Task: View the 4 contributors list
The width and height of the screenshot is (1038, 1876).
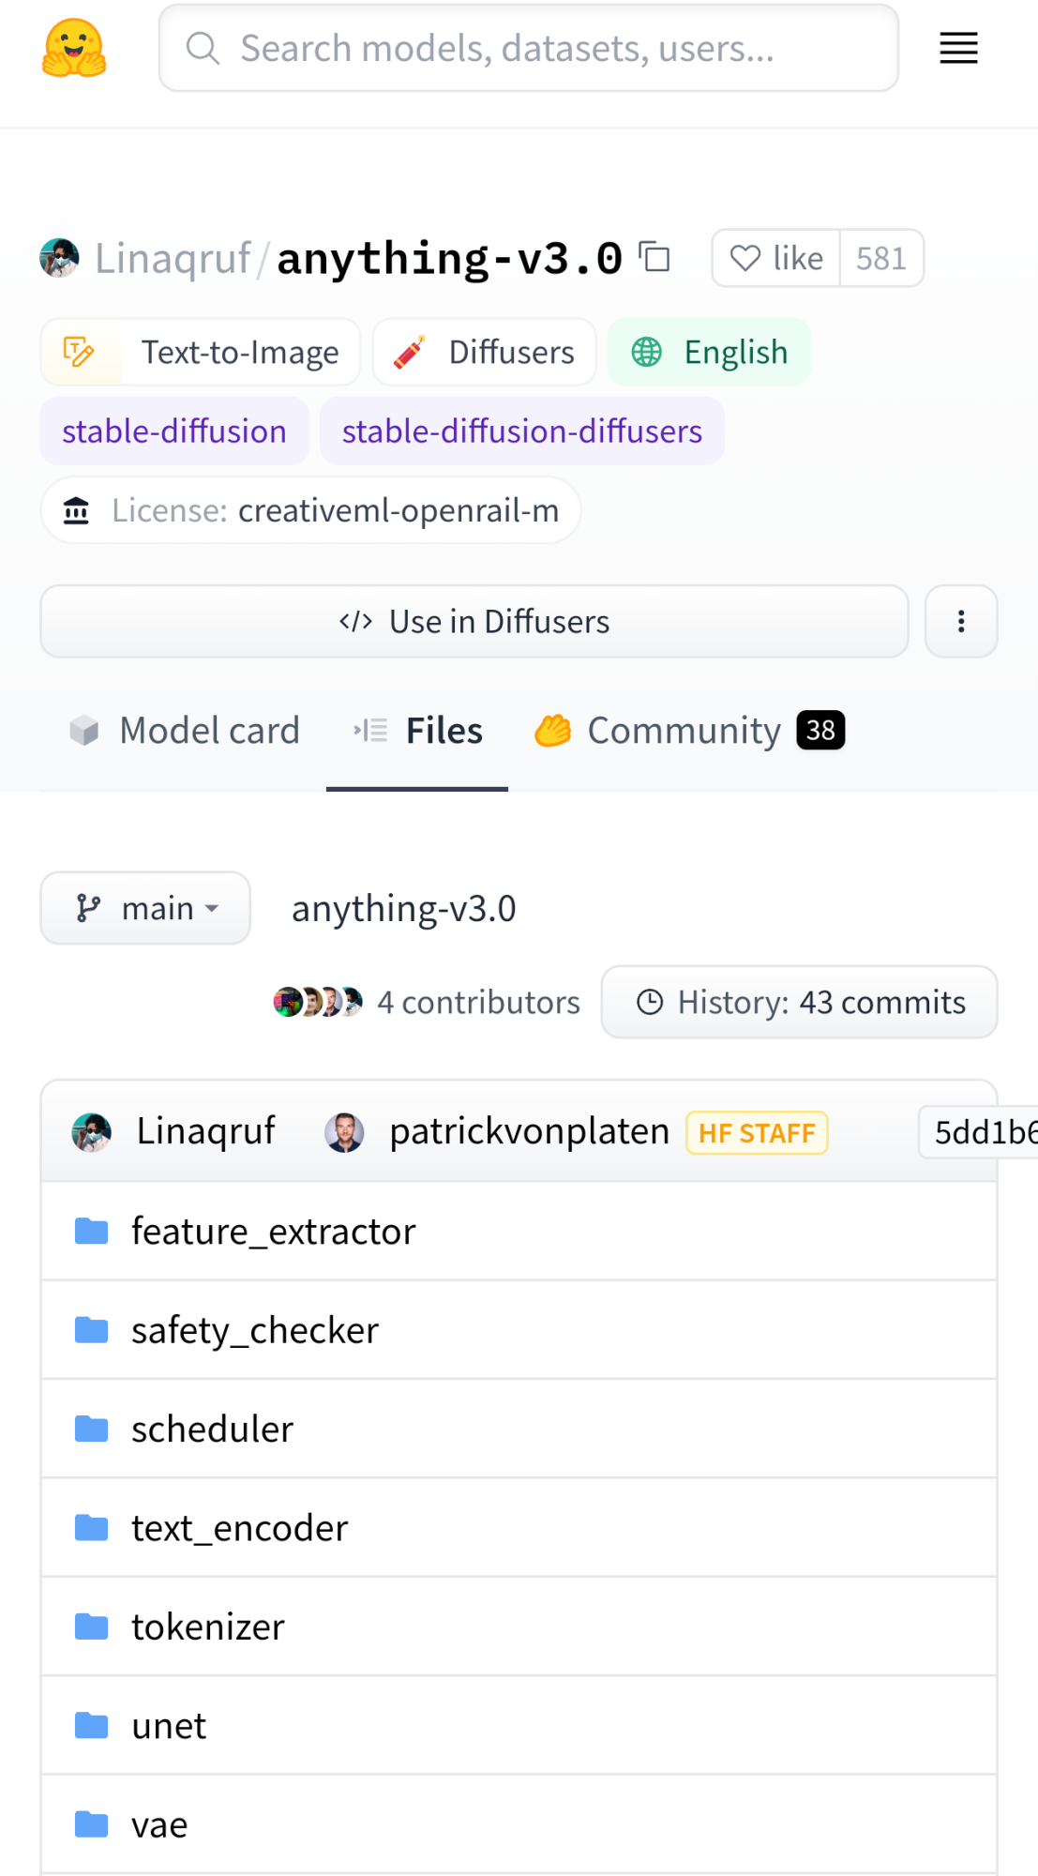Action: pos(478,1002)
